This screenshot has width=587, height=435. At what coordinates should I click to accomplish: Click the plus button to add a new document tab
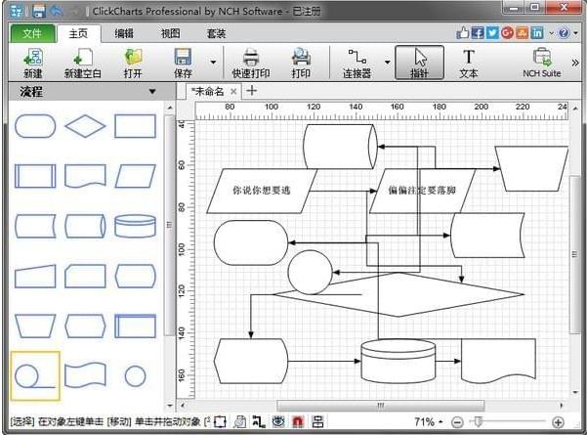click(x=251, y=91)
